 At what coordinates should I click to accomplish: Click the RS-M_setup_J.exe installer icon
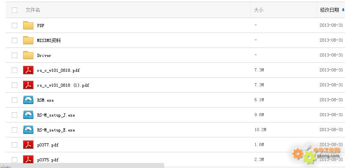pyautogui.click(x=28, y=115)
